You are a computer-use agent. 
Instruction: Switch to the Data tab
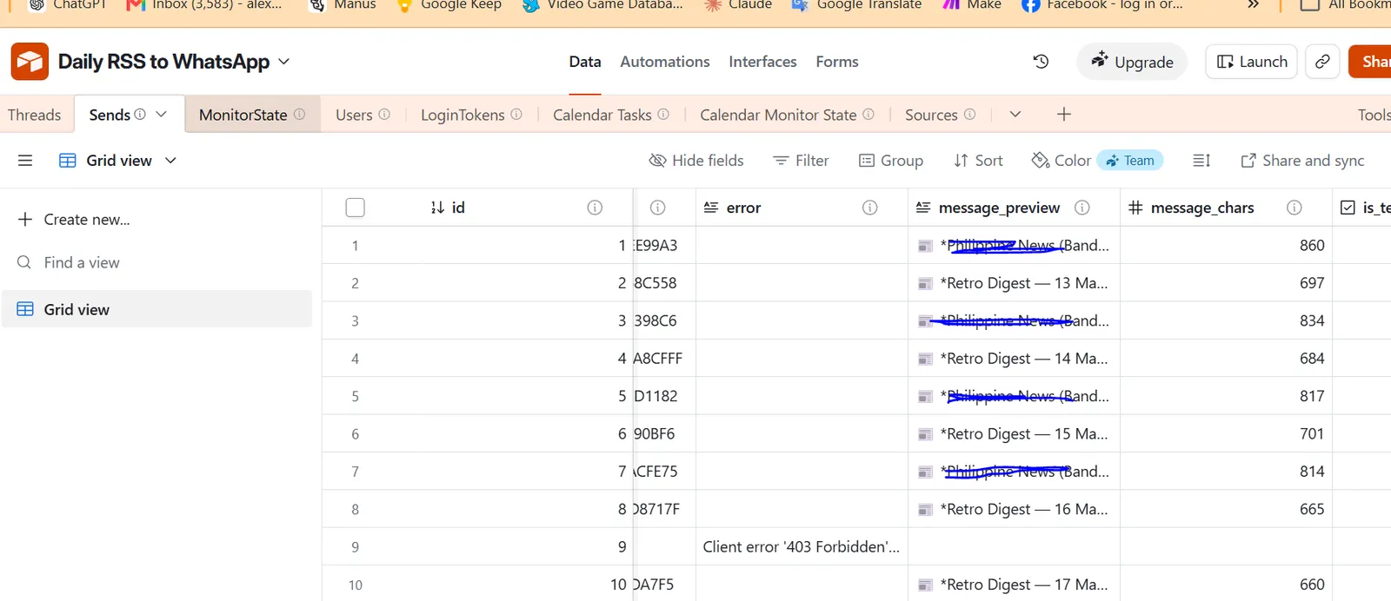coord(585,62)
